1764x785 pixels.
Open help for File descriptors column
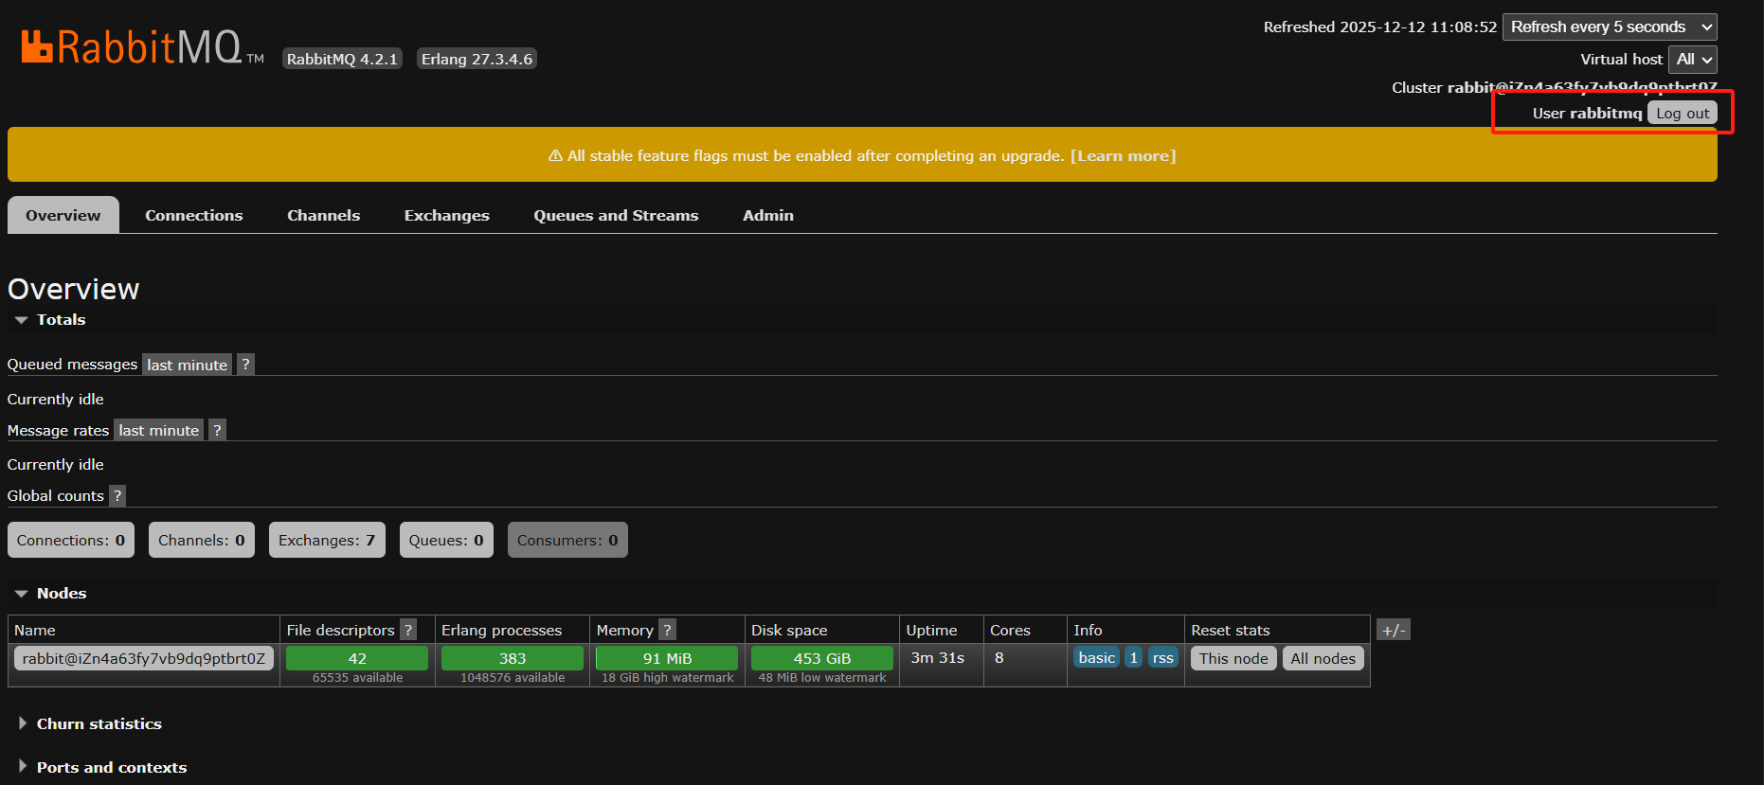click(x=408, y=630)
